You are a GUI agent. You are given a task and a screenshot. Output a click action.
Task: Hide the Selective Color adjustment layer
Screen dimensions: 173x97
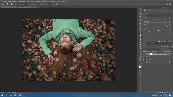coord(144,54)
